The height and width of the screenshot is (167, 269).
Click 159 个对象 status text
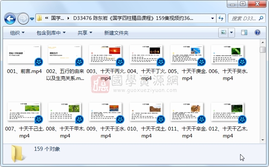click(x=47, y=149)
